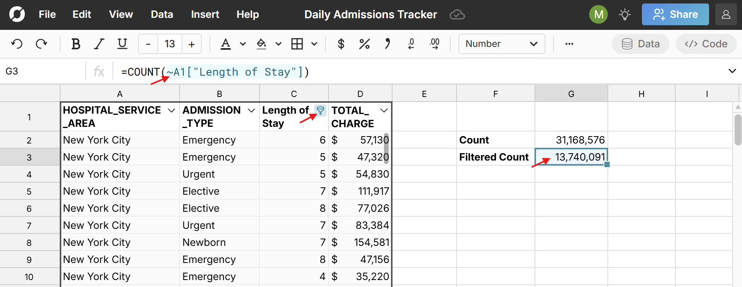Open the Edit menu

click(x=82, y=14)
